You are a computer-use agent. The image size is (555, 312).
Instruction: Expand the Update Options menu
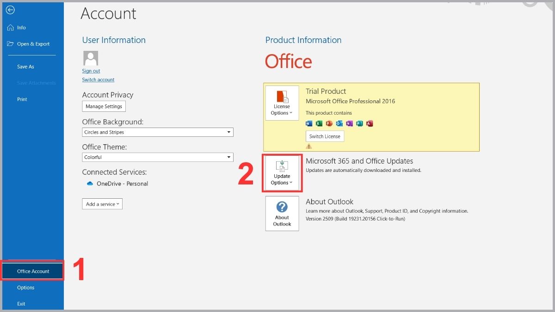click(282, 173)
